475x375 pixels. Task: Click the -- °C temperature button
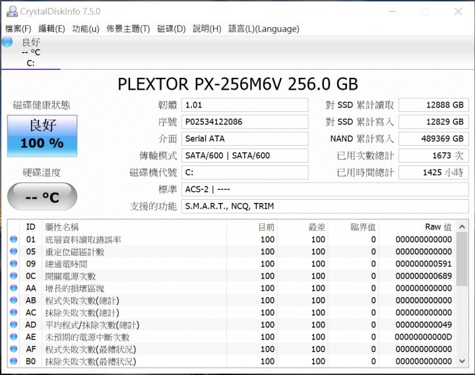[x=42, y=197]
